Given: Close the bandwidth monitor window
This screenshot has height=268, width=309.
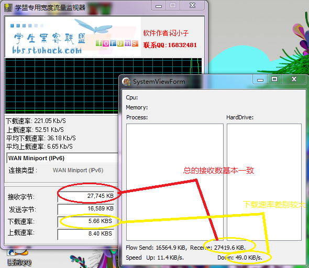Looking at the screenshot, I should (x=192, y=6).
